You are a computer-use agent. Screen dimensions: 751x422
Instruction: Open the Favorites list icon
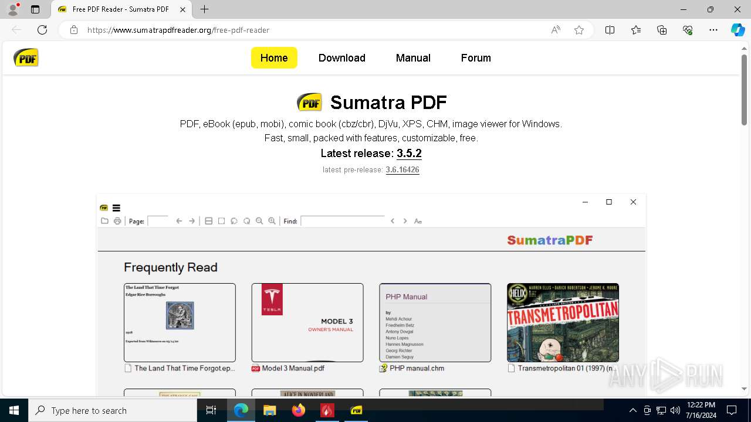636,30
